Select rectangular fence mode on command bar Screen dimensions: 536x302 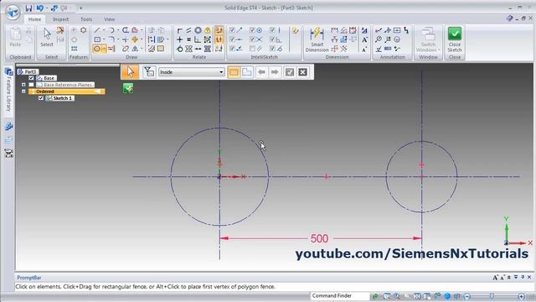(x=234, y=72)
